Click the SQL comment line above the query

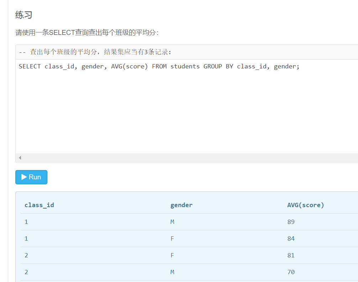(95, 52)
